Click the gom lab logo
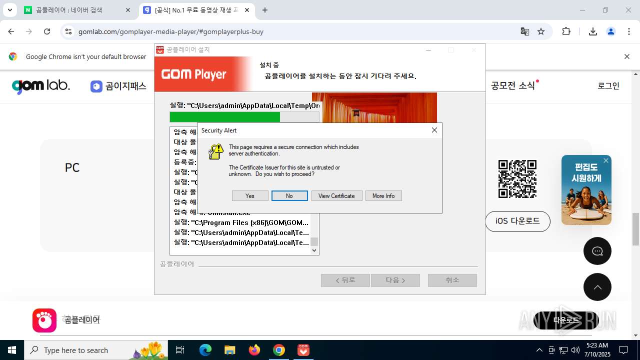The image size is (640, 360). point(41,86)
